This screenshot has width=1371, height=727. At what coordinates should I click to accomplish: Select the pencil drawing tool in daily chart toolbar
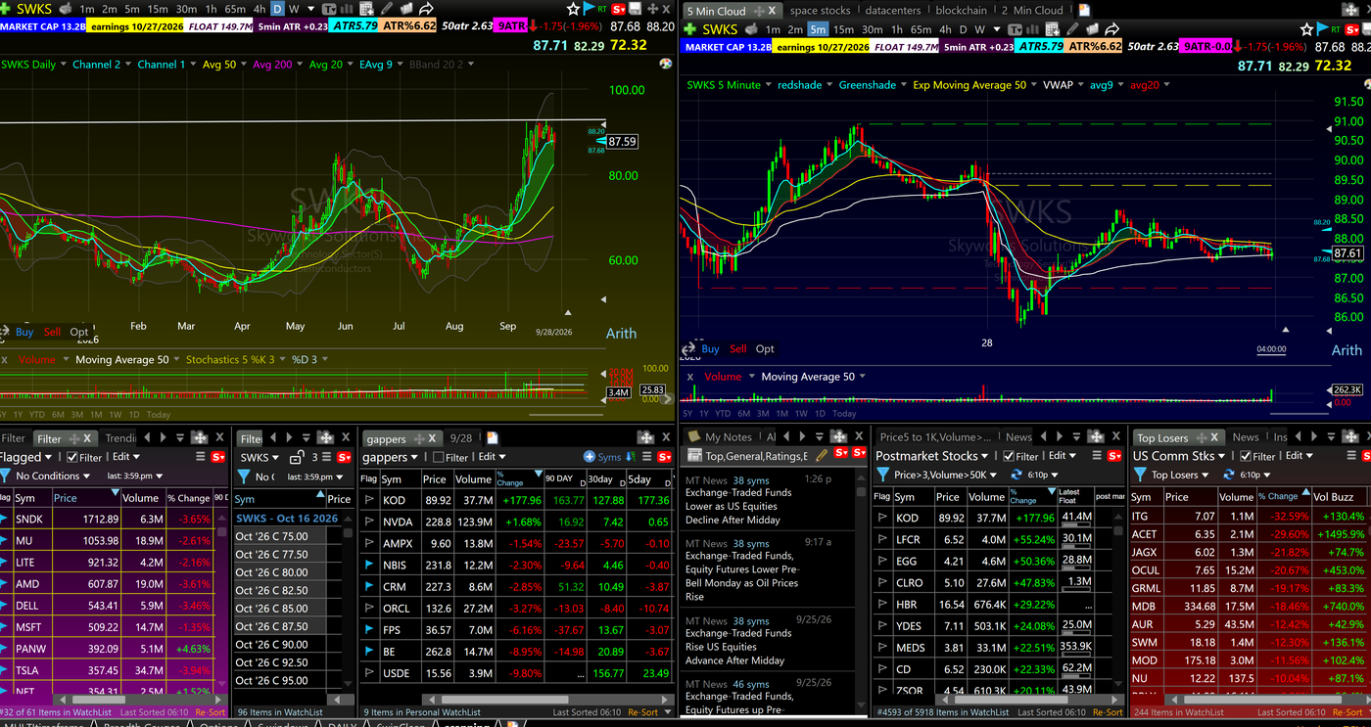[x=387, y=9]
